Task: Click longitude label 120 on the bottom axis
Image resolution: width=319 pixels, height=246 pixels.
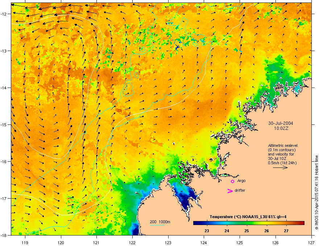Action: tap(61, 242)
